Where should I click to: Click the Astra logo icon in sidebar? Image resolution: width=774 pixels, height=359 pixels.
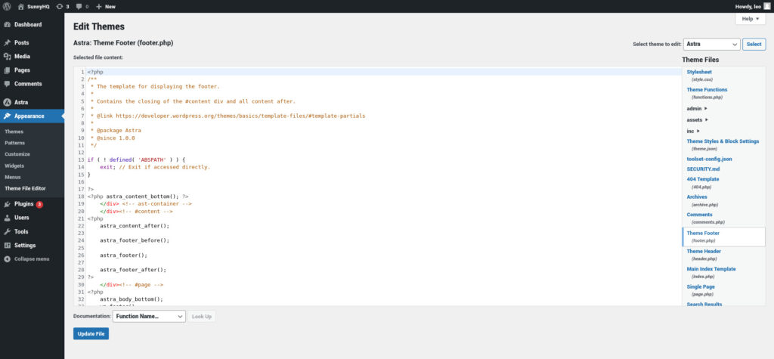pyautogui.click(x=8, y=102)
